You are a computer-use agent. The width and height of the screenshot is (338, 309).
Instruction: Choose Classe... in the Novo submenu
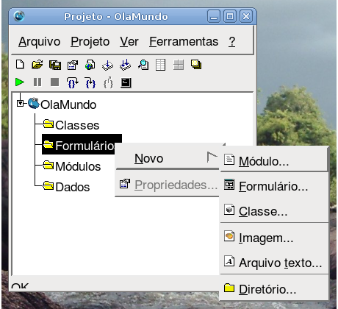coord(274,211)
